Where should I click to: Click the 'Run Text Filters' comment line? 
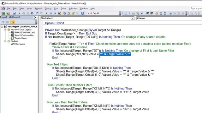pos(57,64)
